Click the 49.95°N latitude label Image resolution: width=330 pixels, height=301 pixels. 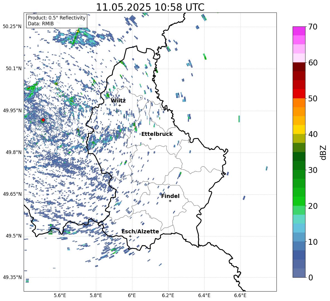pyautogui.click(x=12, y=110)
